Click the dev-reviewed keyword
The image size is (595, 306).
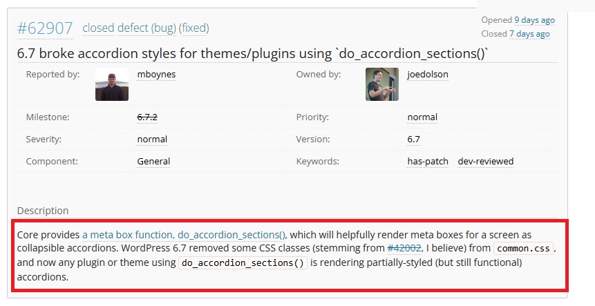pos(486,161)
